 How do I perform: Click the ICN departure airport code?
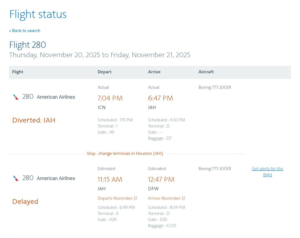[x=102, y=107]
